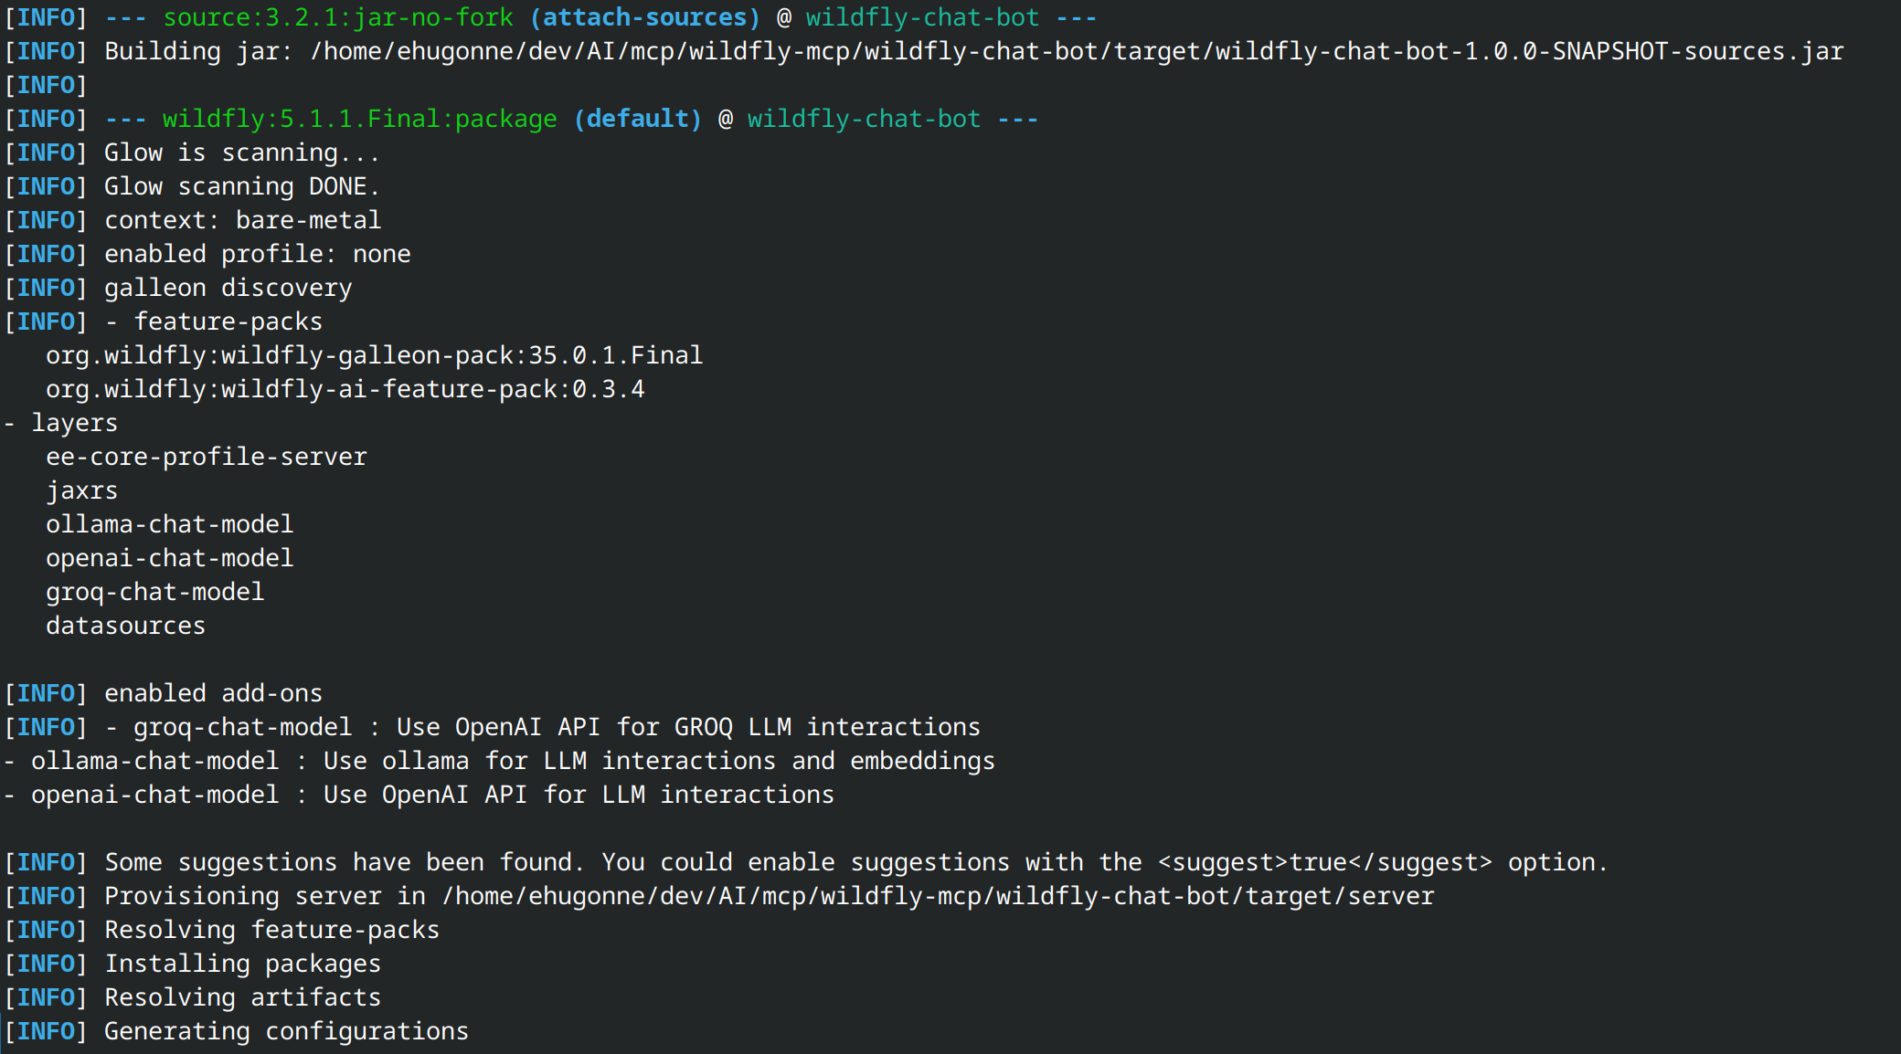Click the "- layers" heading line
The height and width of the screenshot is (1054, 1901).
coord(61,424)
